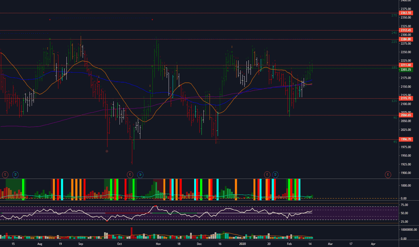Click the 2175.00 tick on price axis
Viewport: 419px width, 247px height.
406,78
